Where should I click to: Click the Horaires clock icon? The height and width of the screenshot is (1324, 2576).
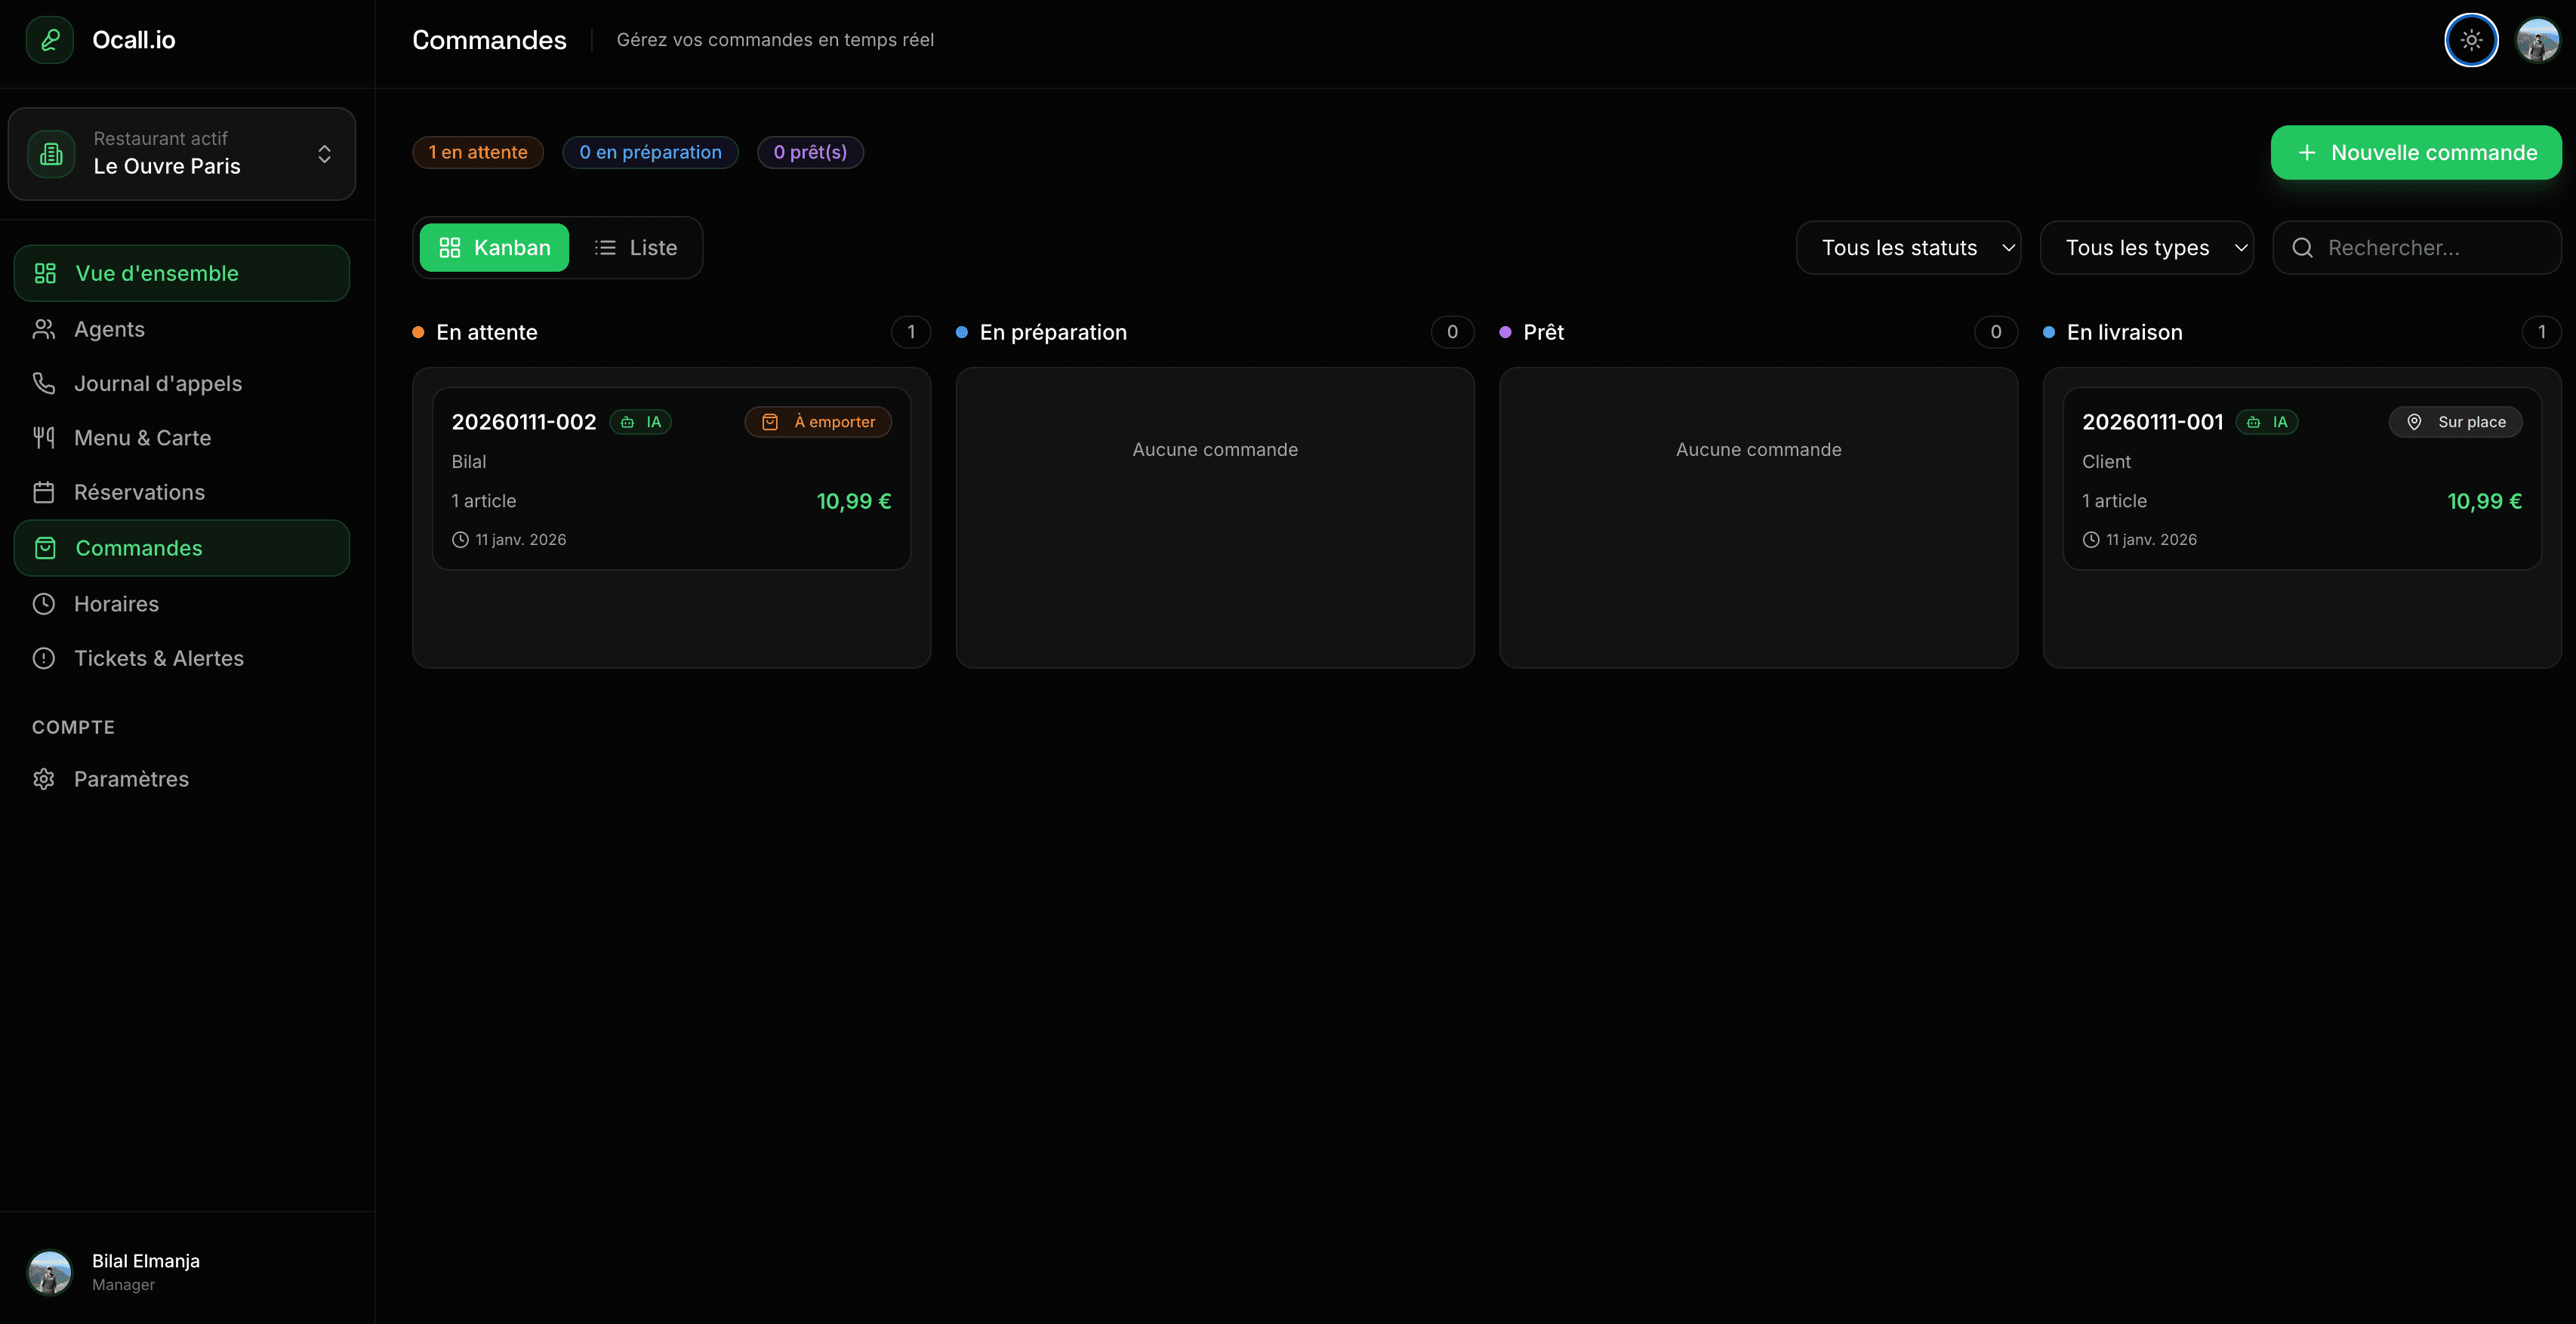44,603
